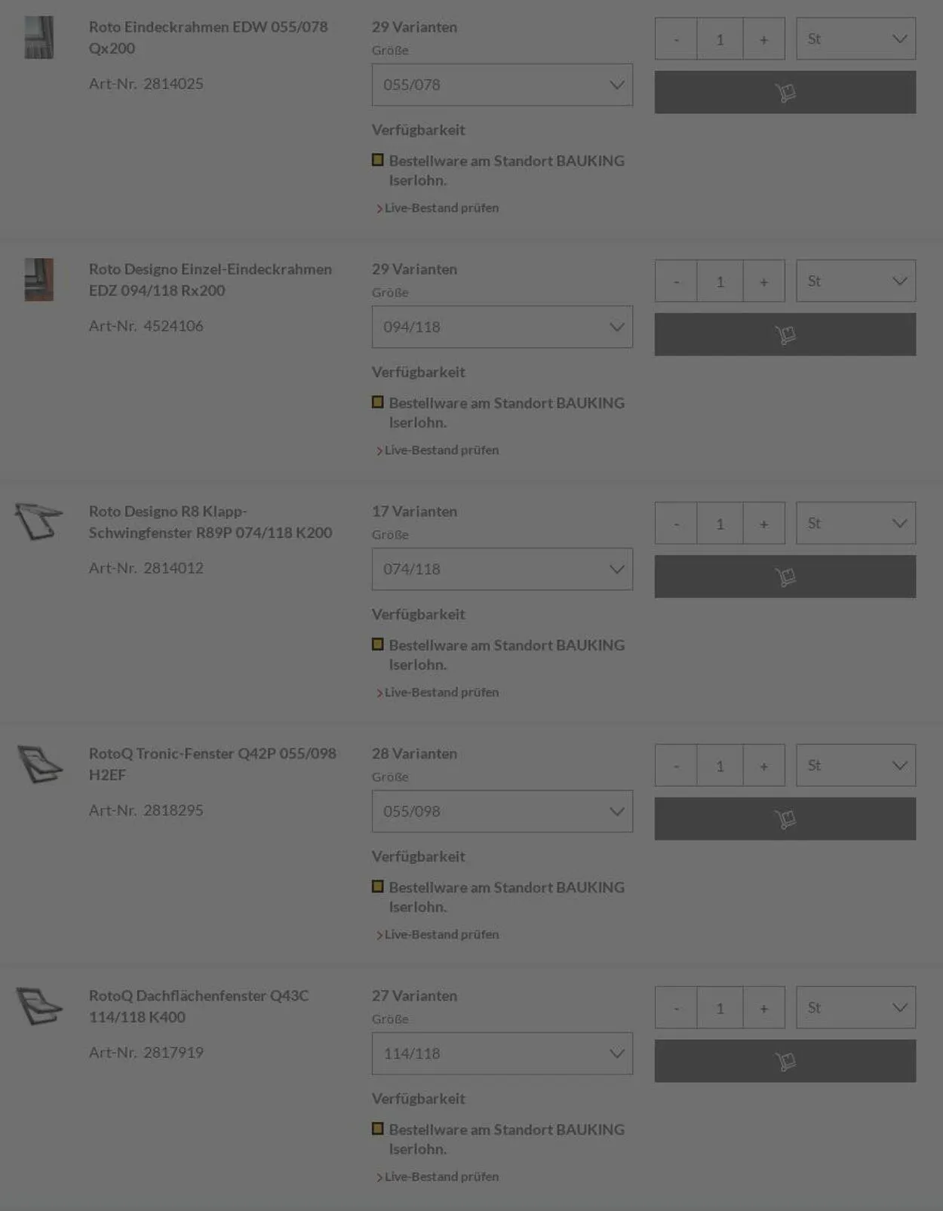Decrease quantity for RotoQ Dachflächenfenster Q43C
The image size is (943, 1211).
(676, 1008)
